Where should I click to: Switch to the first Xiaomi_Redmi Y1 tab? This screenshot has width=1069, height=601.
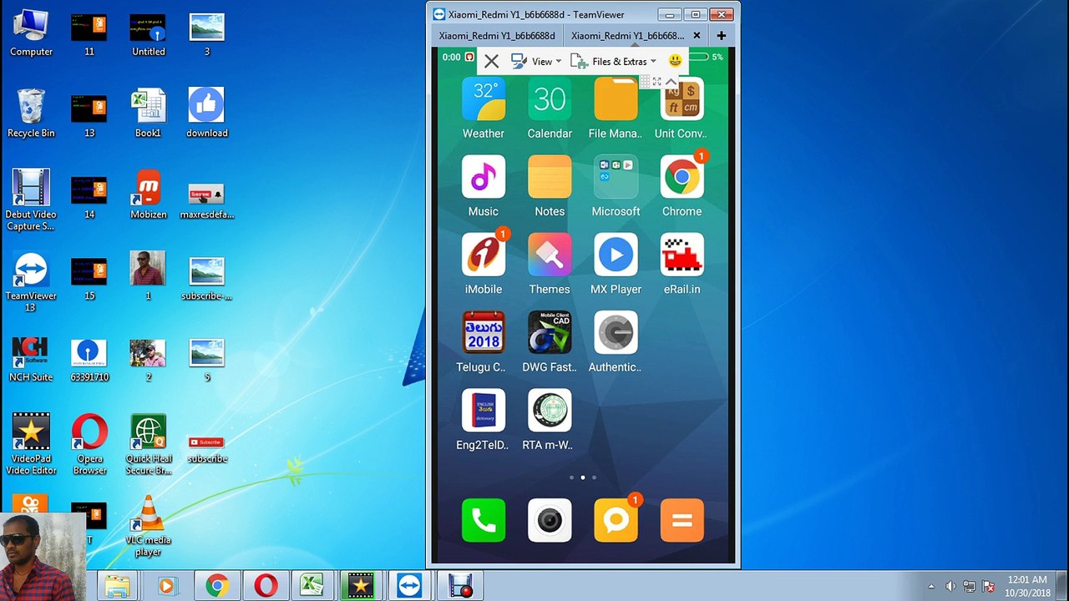497,36
